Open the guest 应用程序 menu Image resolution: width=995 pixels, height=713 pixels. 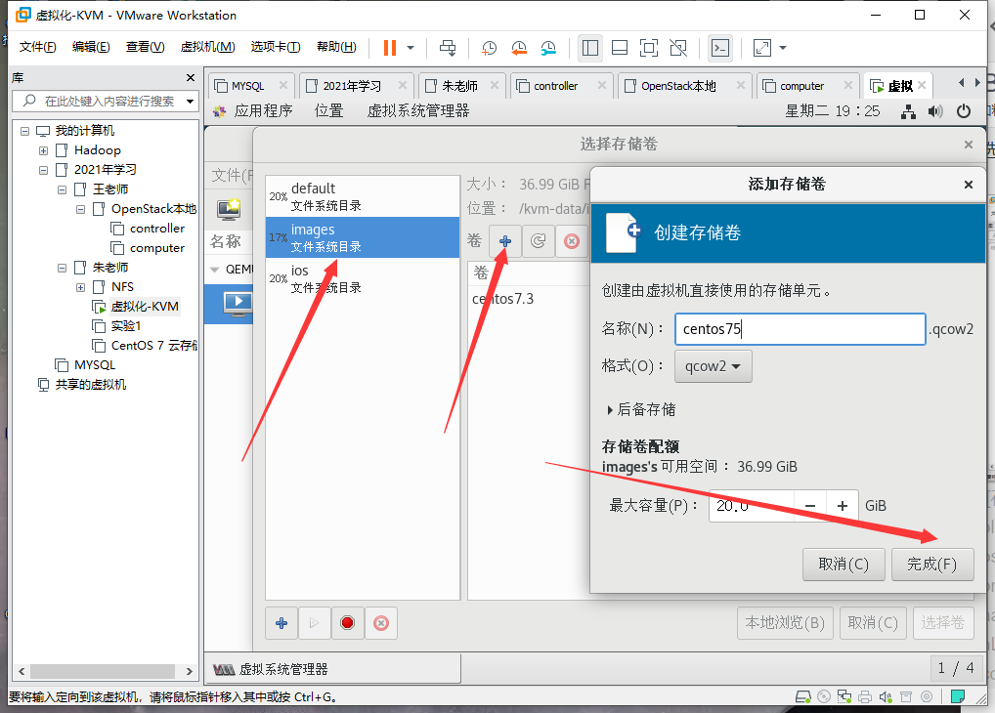263,111
